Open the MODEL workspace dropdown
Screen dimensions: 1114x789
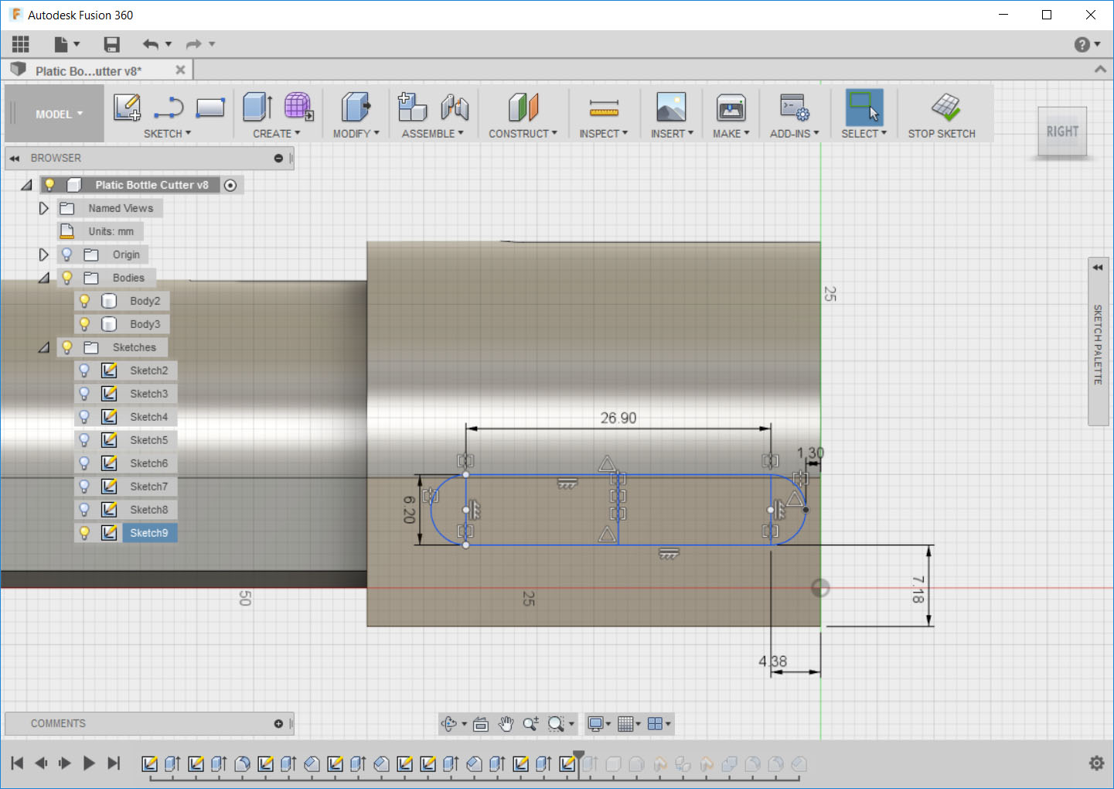pos(53,113)
